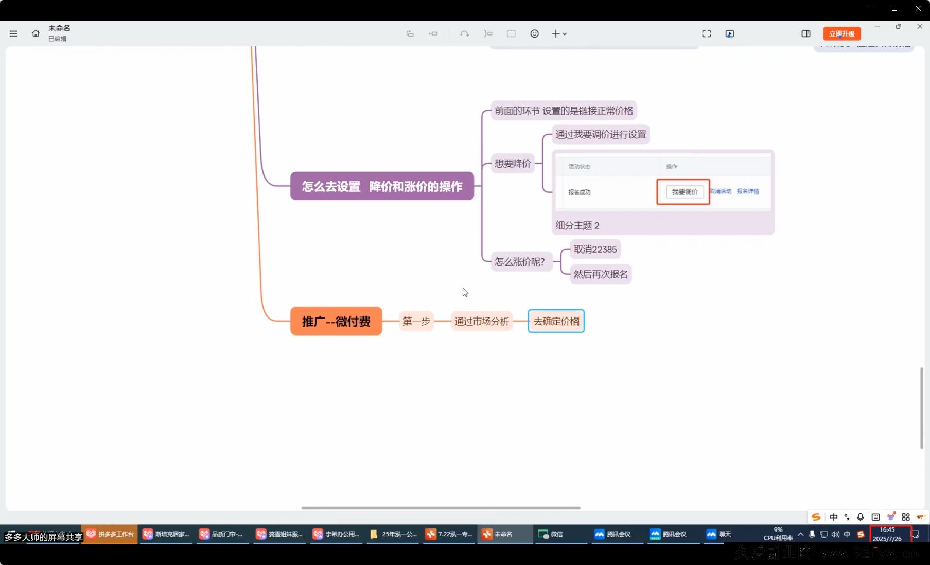
Task: Open the emoji sticker marker picker
Action: click(534, 33)
